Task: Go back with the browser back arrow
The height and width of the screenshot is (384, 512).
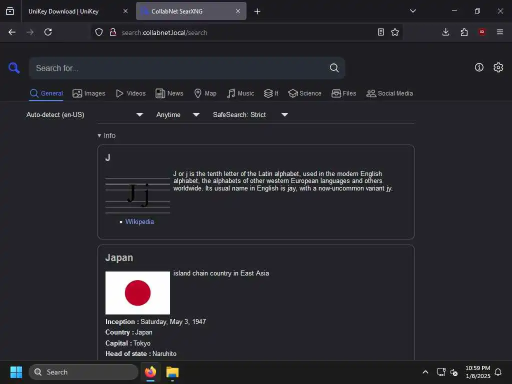Action: 12,32
